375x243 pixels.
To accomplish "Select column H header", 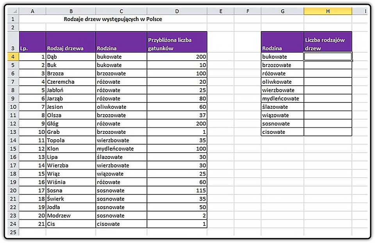I will pyautogui.click(x=328, y=11).
